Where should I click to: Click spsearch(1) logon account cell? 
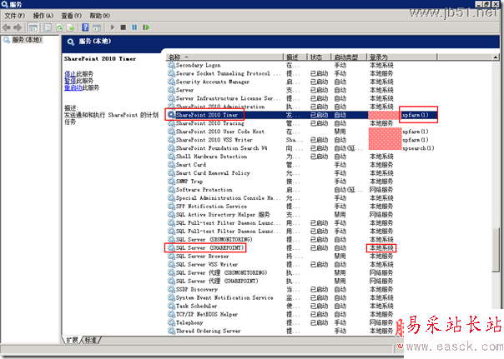418,148
